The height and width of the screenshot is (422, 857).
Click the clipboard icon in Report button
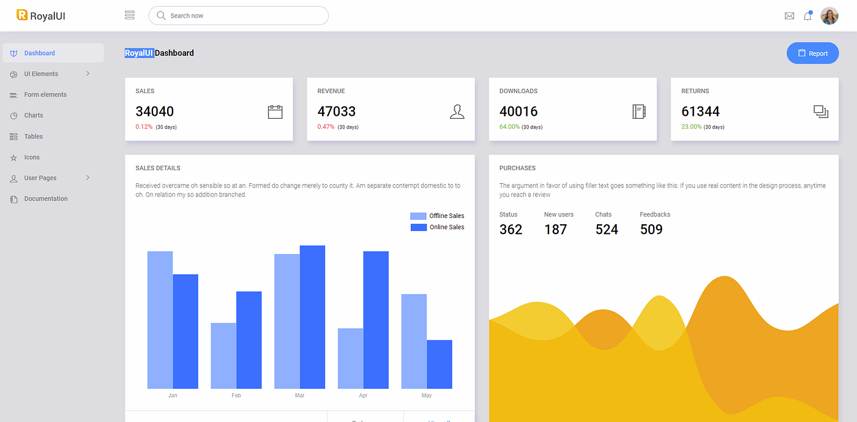801,53
